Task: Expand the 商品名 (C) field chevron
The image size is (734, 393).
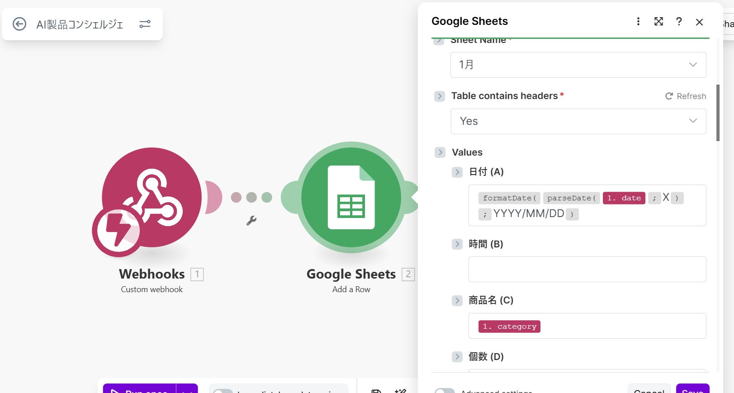Action: coord(457,301)
